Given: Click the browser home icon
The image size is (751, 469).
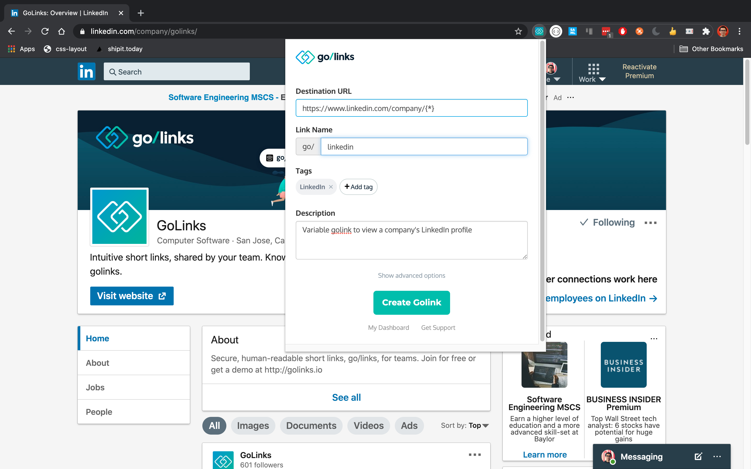Looking at the screenshot, I should tap(62, 31).
